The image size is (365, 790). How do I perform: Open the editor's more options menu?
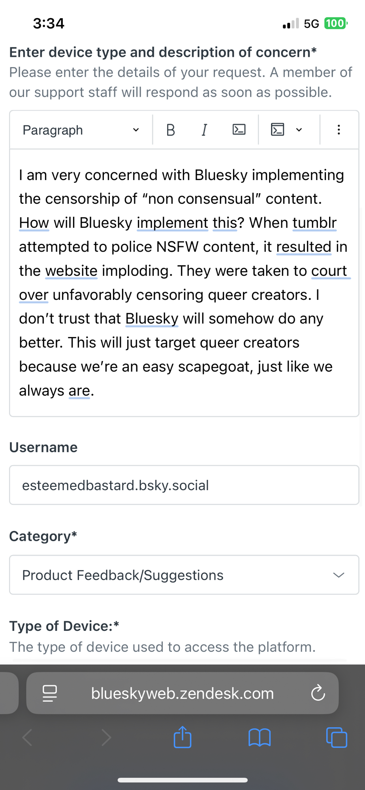click(339, 130)
